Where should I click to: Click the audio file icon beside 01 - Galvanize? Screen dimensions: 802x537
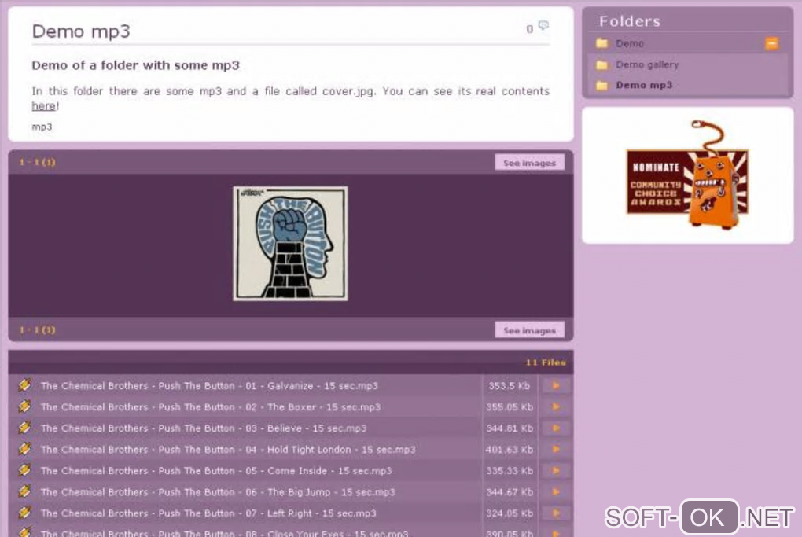click(x=24, y=384)
